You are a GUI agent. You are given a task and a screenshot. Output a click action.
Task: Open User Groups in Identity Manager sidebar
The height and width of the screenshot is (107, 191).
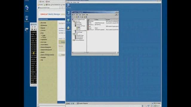coord(44,42)
